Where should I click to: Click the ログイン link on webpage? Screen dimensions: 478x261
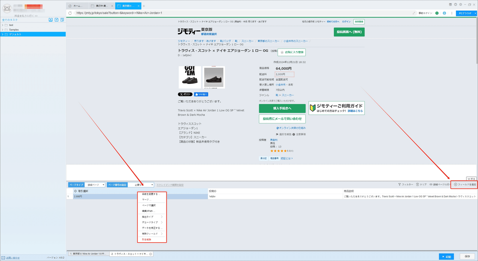coord(347,21)
